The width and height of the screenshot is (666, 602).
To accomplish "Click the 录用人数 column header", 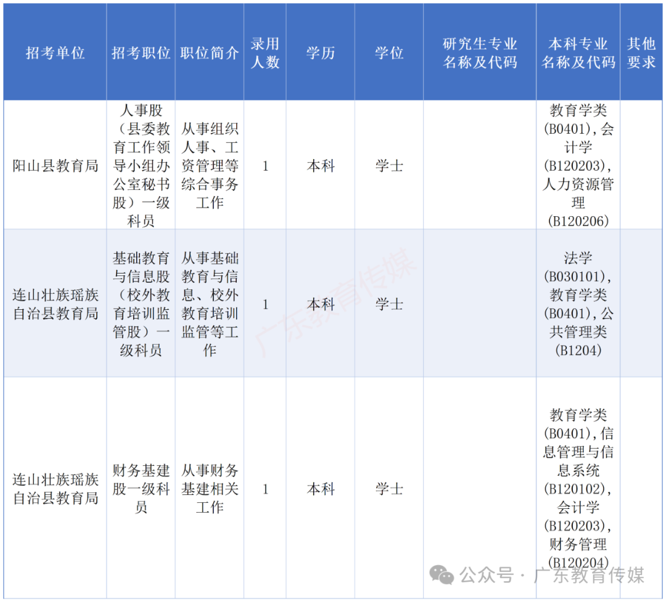I will [x=265, y=53].
